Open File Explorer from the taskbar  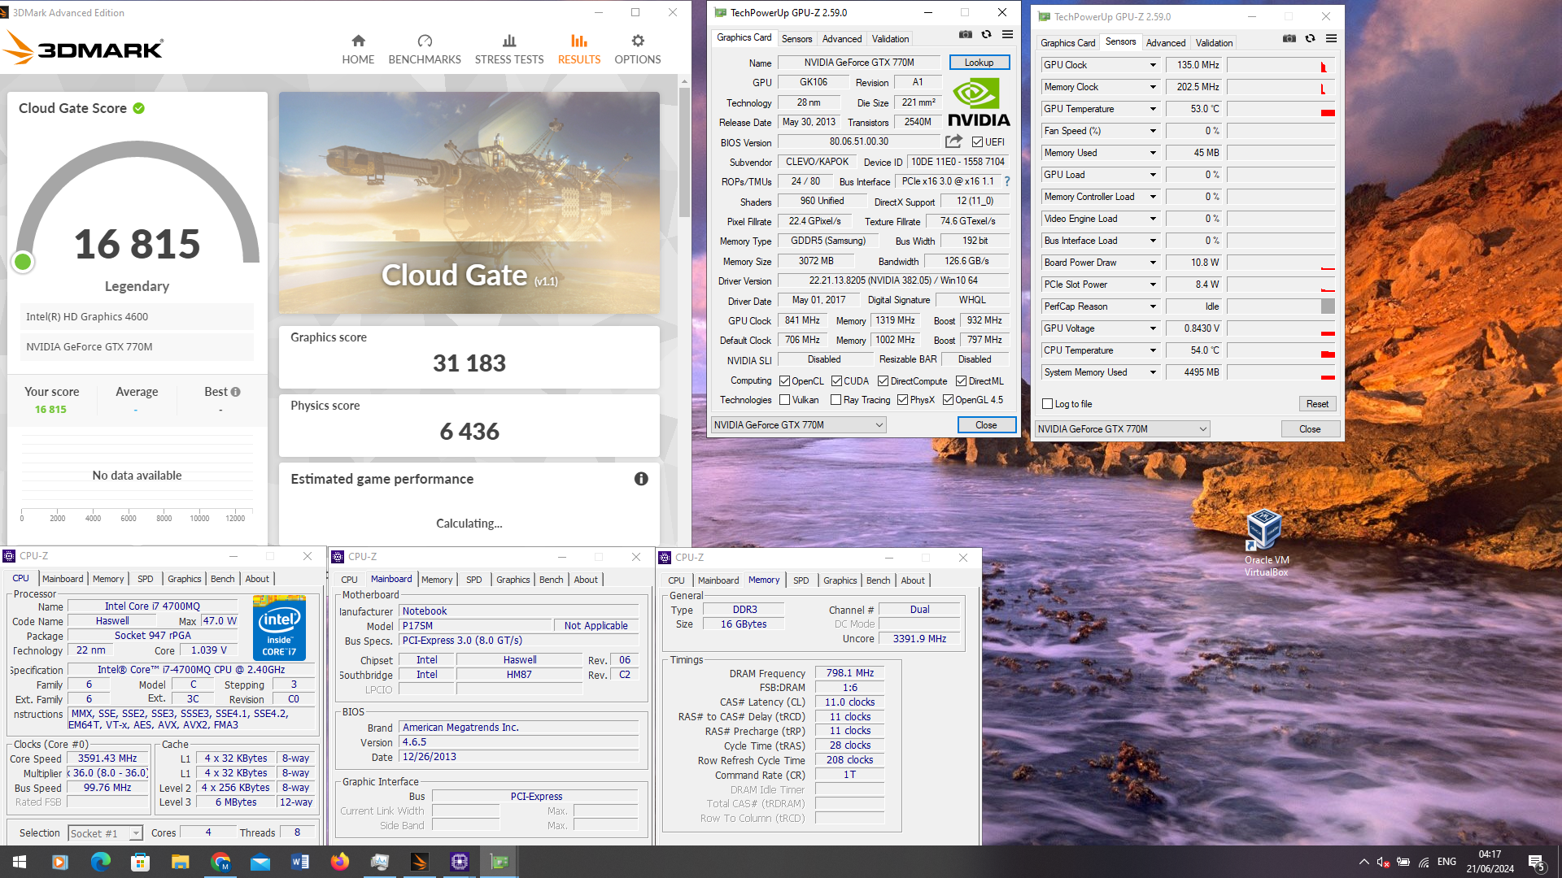point(180,862)
